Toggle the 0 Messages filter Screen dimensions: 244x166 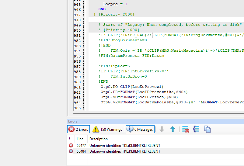140,129
